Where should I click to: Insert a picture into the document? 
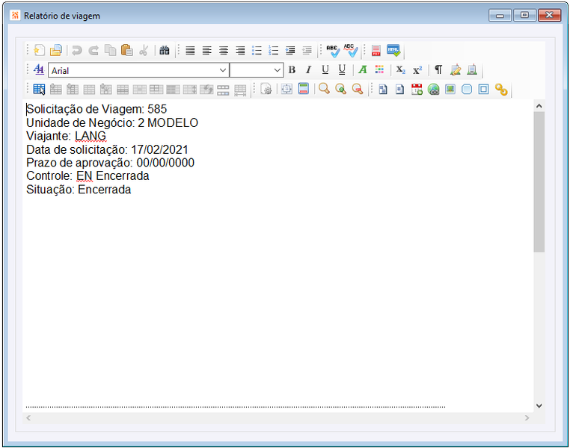tap(450, 90)
